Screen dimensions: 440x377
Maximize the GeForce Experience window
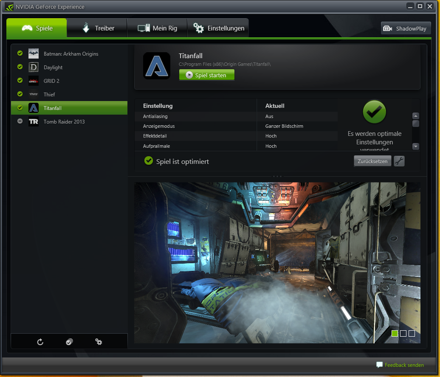coord(420,6)
